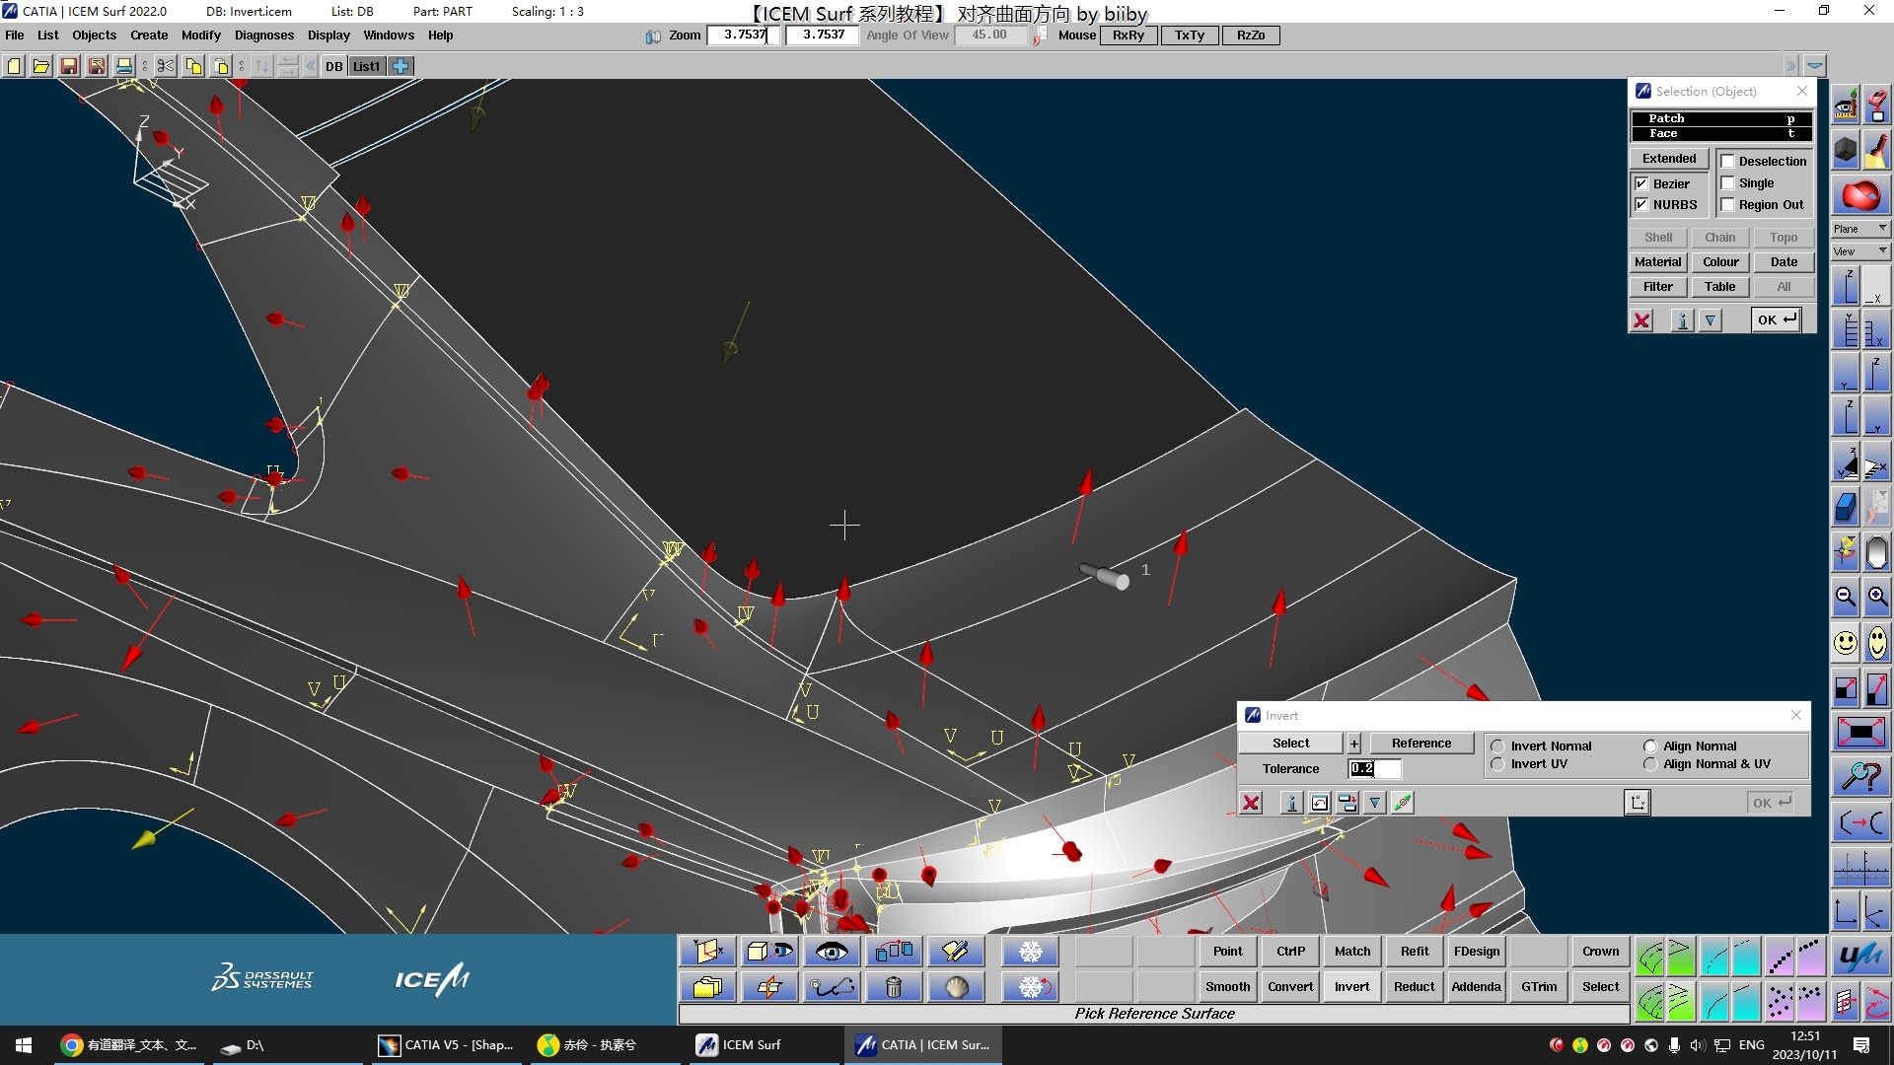Click the Open folder icon in toolbar

point(41,66)
